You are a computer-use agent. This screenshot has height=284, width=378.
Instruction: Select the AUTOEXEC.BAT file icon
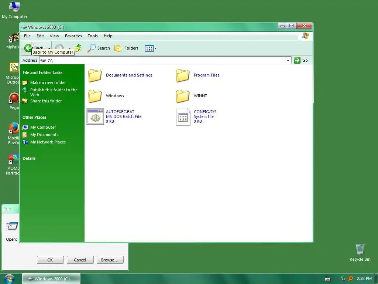tap(95, 116)
